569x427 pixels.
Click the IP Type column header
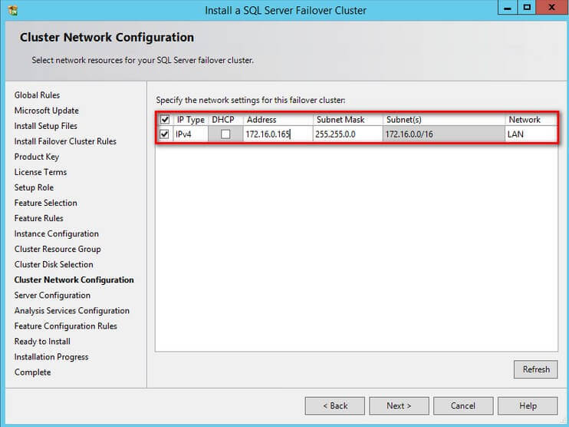[x=190, y=120]
